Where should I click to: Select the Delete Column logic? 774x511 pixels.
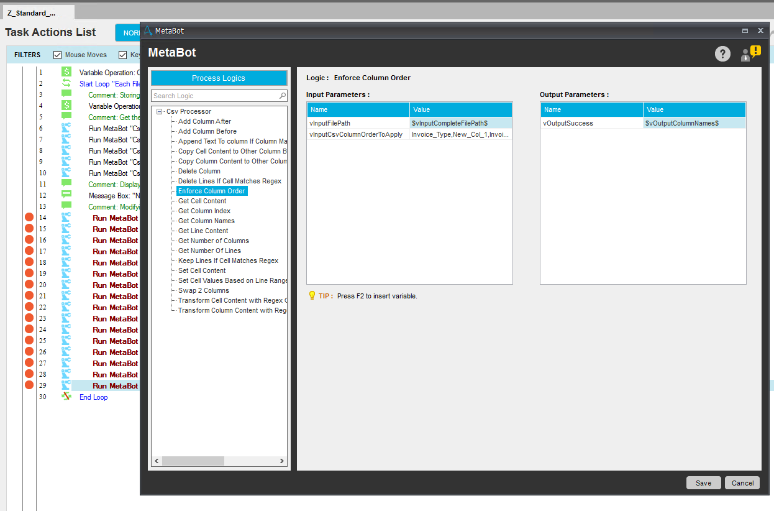coord(199,171)
